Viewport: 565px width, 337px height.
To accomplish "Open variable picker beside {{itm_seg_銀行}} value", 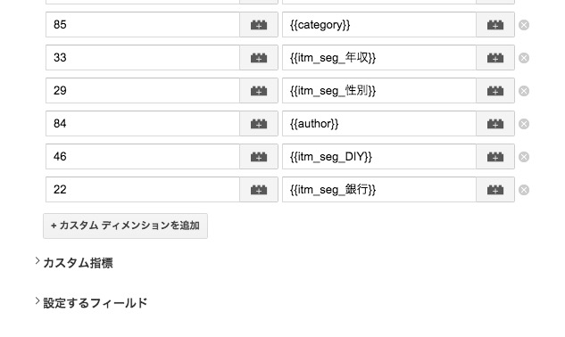I will pyautogui.click(x=495, y=190).
